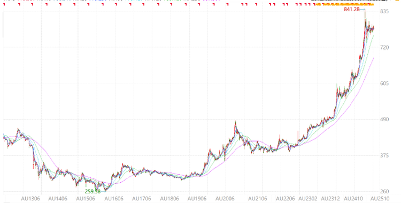Viewport: 401px width, 204px height.
Task: Click the red rollover marker above AU1306
Action: click(x=32, y=5)
